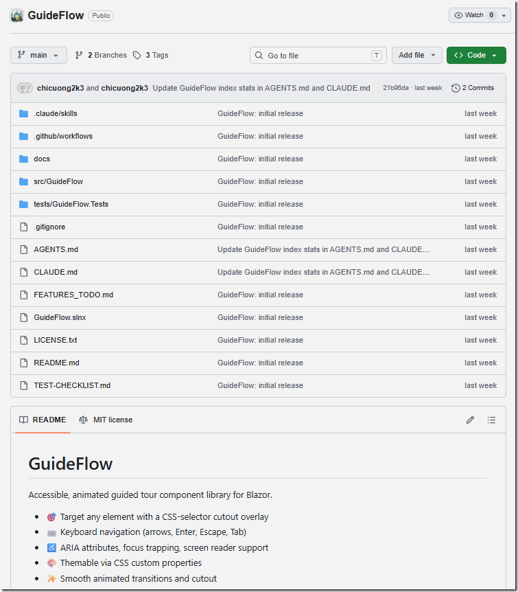Viewport: 518px width, 592px height.
Task: Open the .claude/skills folder
Action: tap(56, 113)
